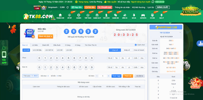The height and width of the screenshot is (100, 203).
Task: Close the Rút Nhanh floating promo
Action: click(x=200, y=77)
